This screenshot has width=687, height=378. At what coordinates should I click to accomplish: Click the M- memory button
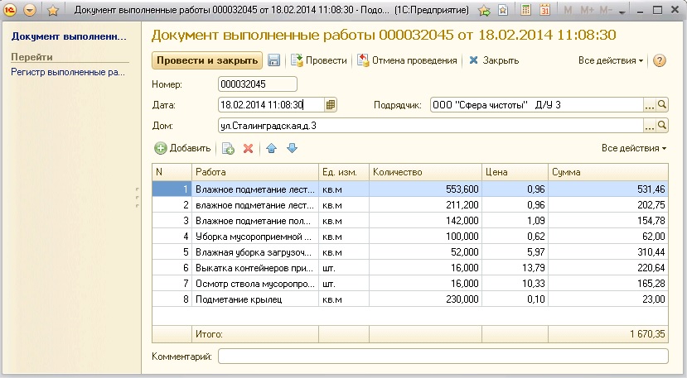606,10
